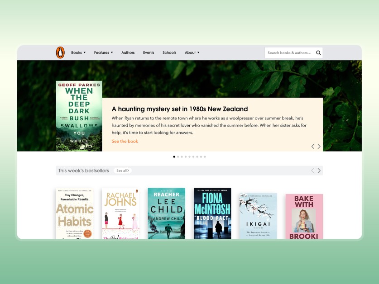379x284 pixels.
Task: Open the Rachael Johns book cover
Action: click(x=120, y=213)
